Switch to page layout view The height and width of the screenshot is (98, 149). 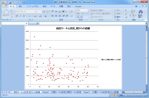point(114,95)
